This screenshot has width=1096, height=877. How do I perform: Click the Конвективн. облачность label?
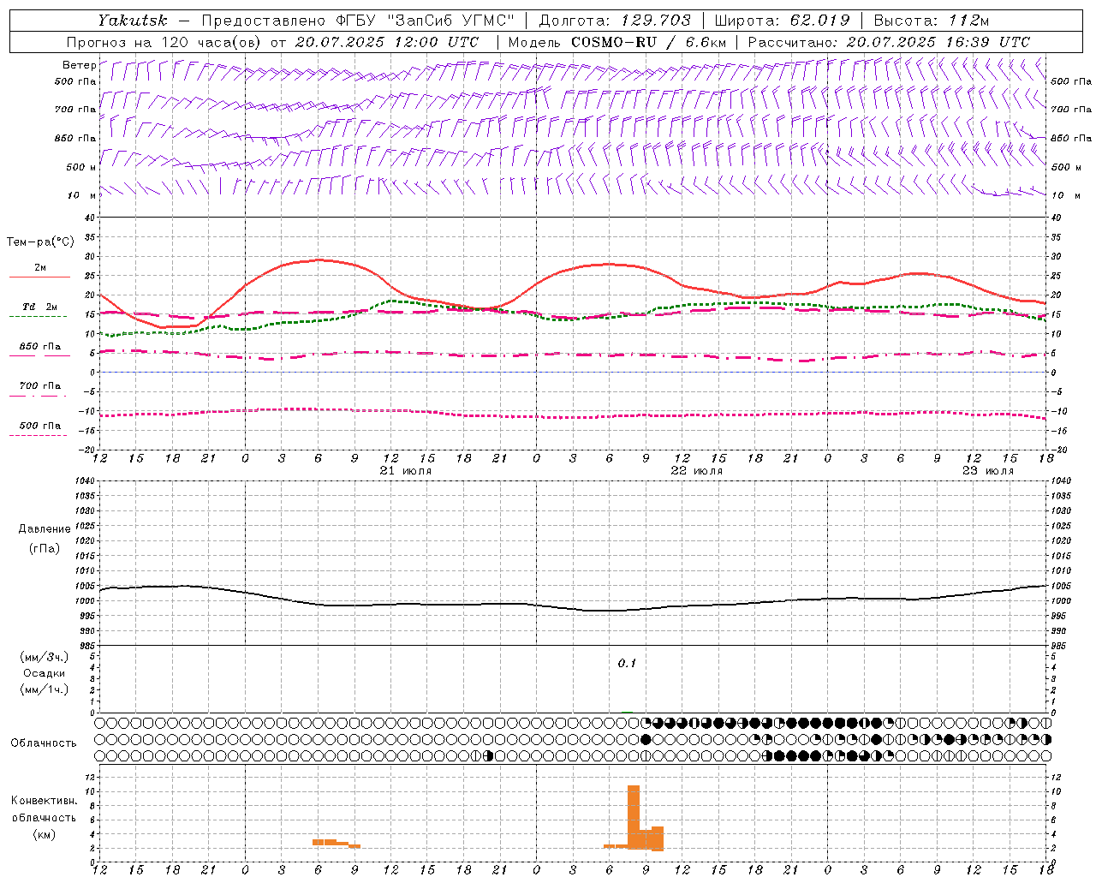pyautogui.click(x=45, y=809)
